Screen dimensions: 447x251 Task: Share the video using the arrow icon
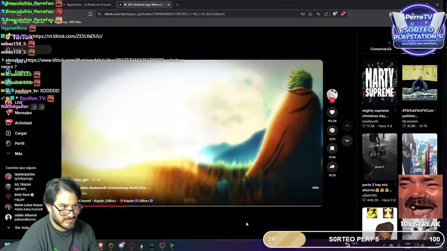tap(332, 167)
